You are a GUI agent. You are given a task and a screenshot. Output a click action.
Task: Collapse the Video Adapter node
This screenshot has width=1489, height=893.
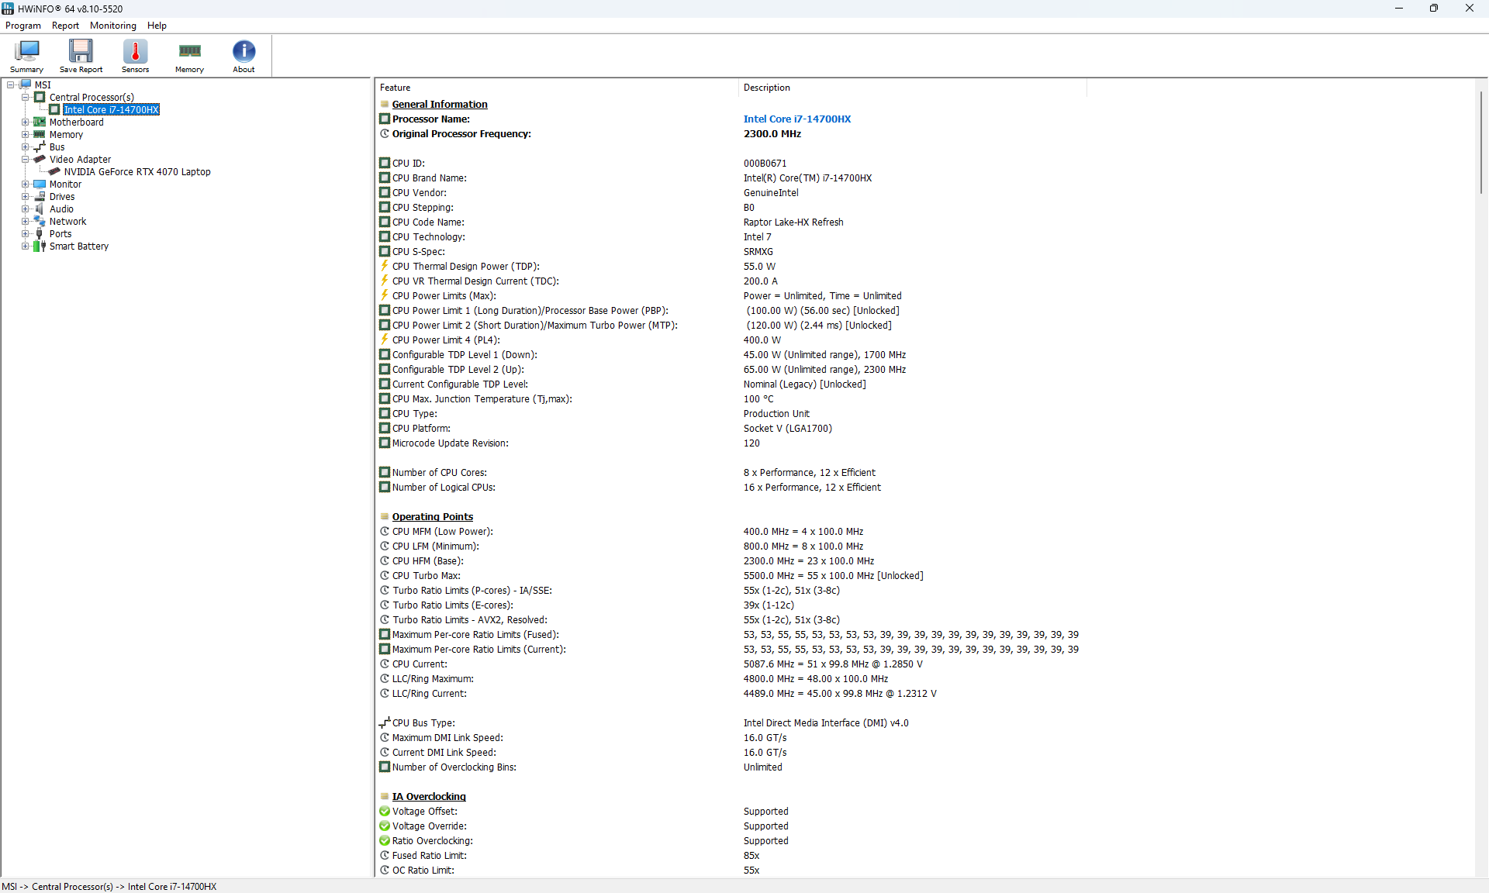(25, 160)
